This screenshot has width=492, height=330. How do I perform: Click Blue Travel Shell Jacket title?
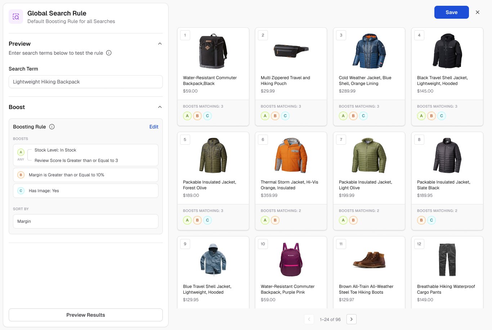(207, 289)
